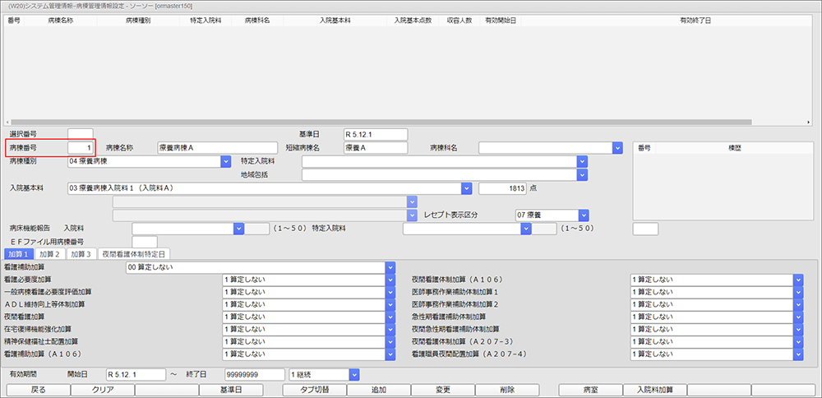Open the 看護補助加算 dropdown
Viewport: 822px width, 398px height.
click(390, 267)
